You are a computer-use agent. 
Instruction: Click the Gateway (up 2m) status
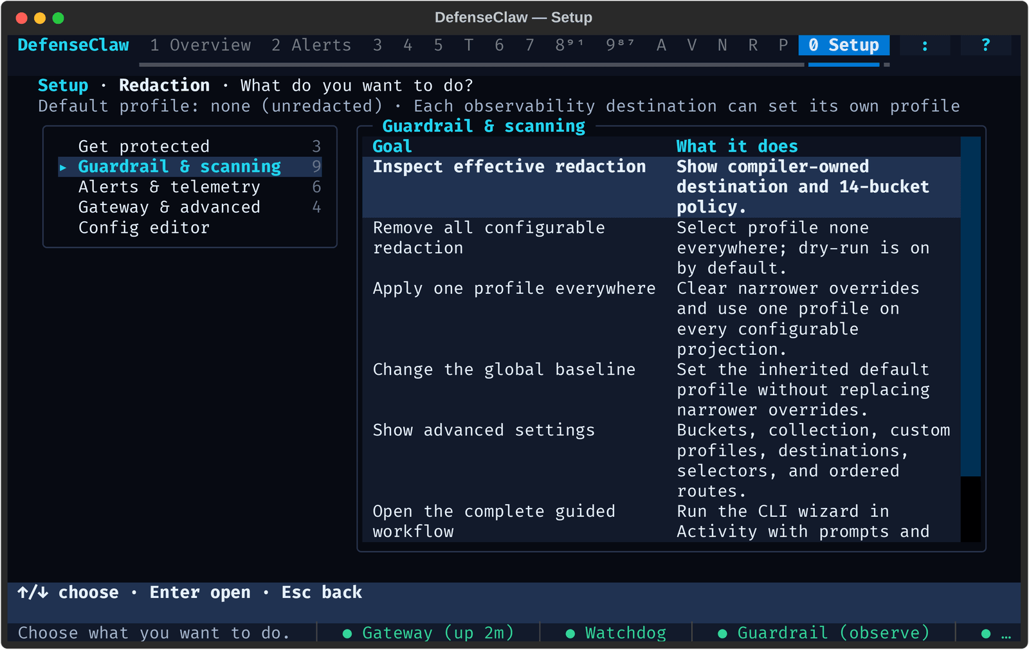point(428,633)
